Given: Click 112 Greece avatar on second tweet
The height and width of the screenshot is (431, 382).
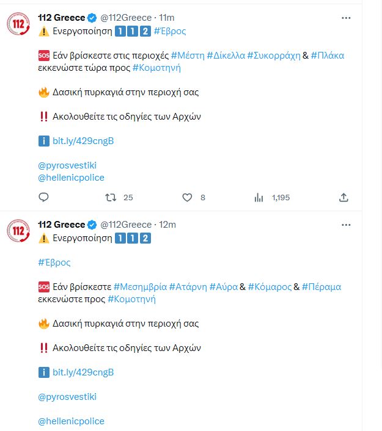Looking at the screenshot, I should [x=18, y=231].
